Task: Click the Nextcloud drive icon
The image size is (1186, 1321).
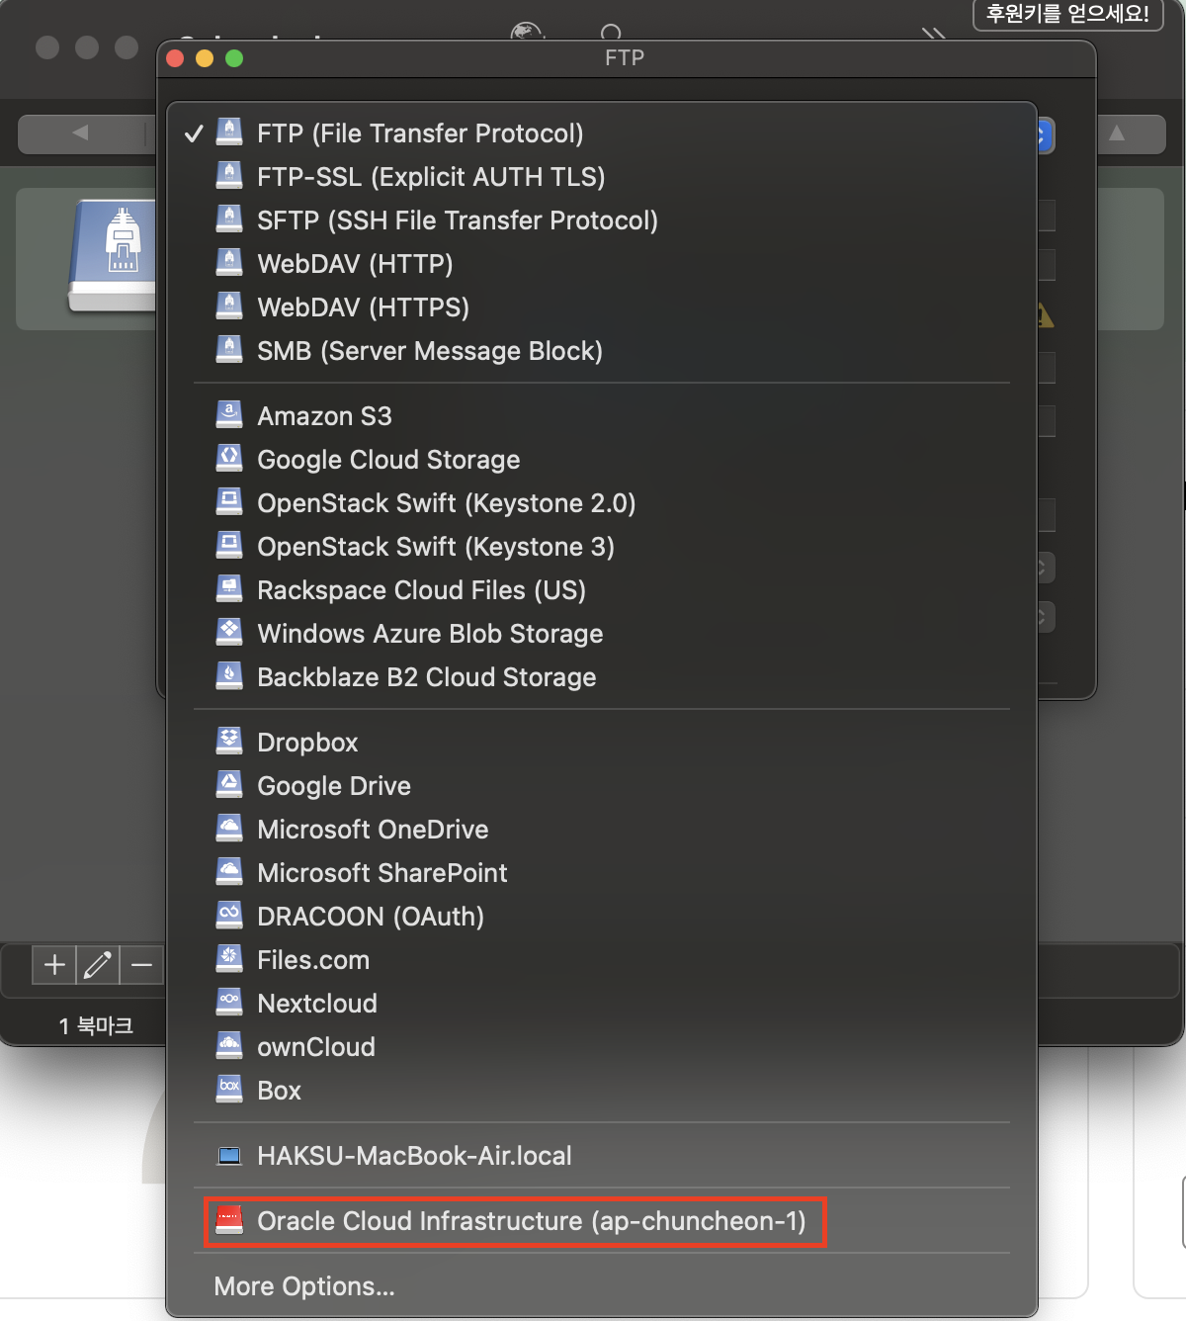Action: [x=229, y=1003]
